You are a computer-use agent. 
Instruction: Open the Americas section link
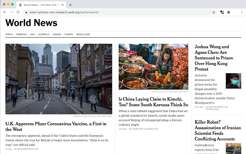click(x=22, y=34)
